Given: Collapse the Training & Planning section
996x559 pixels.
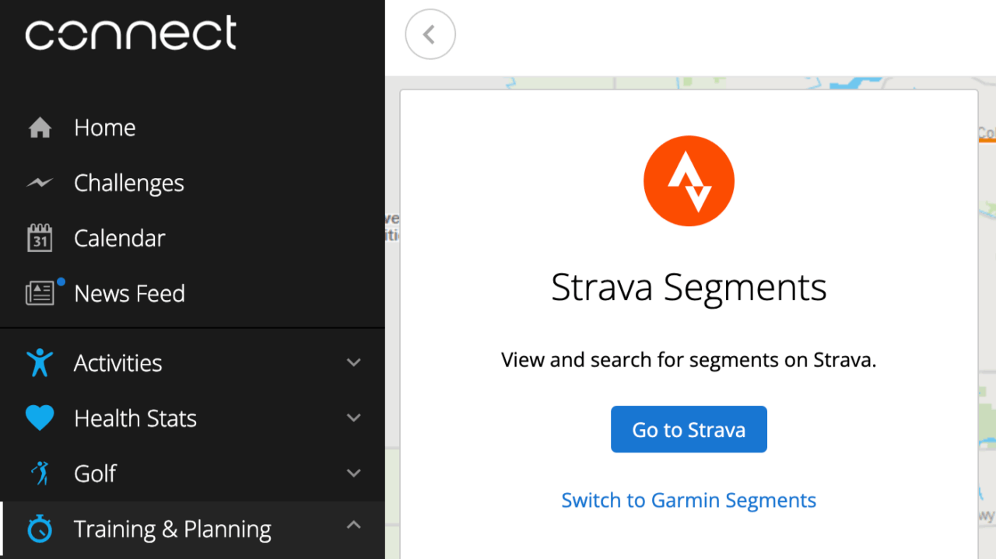Looking at the screenshot, I should click(x=354, y=526).
